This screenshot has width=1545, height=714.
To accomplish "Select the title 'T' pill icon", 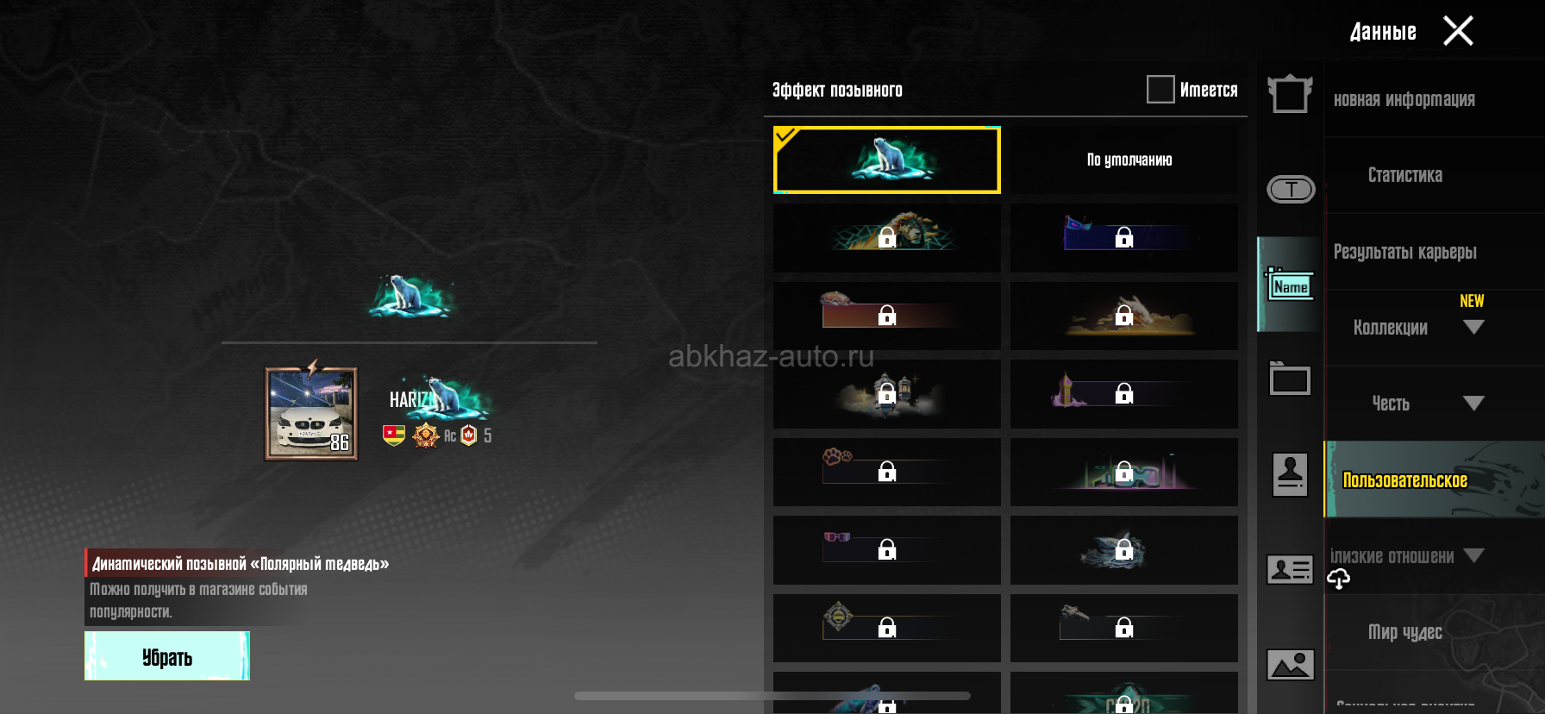I will coord(1291,190).
